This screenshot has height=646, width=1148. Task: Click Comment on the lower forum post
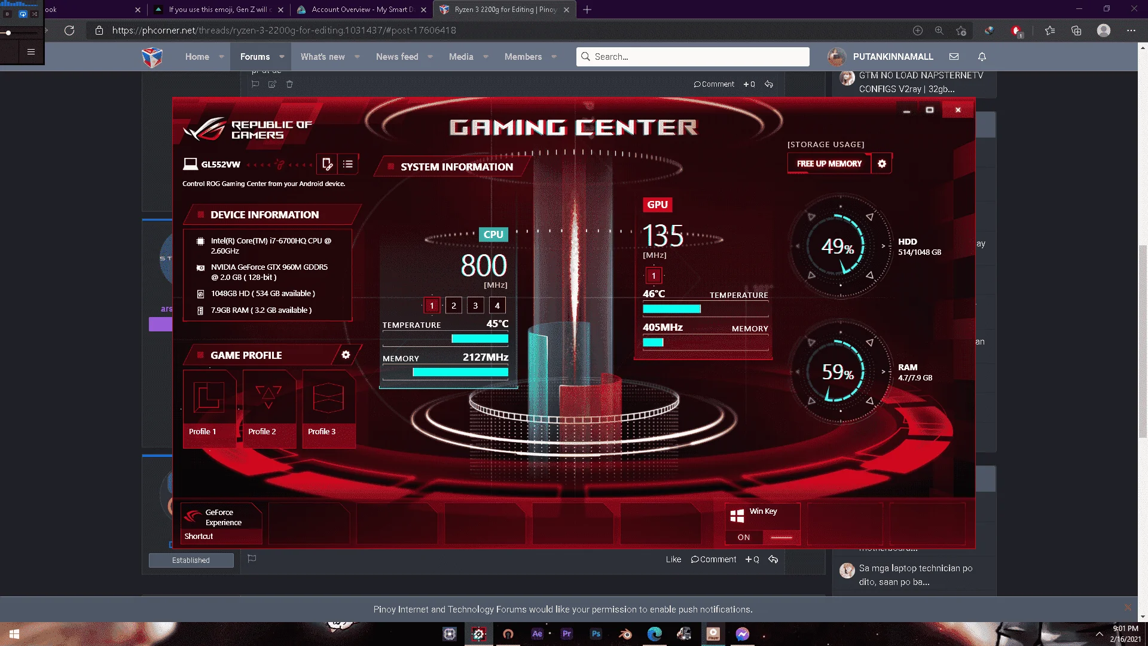click(x=713, y=559)
